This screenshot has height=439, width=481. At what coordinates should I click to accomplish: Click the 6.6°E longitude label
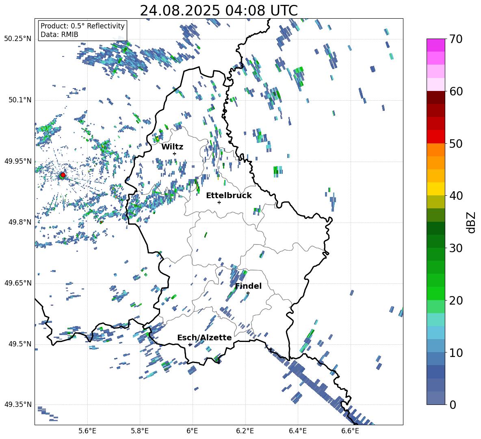(x=350, y=431)
